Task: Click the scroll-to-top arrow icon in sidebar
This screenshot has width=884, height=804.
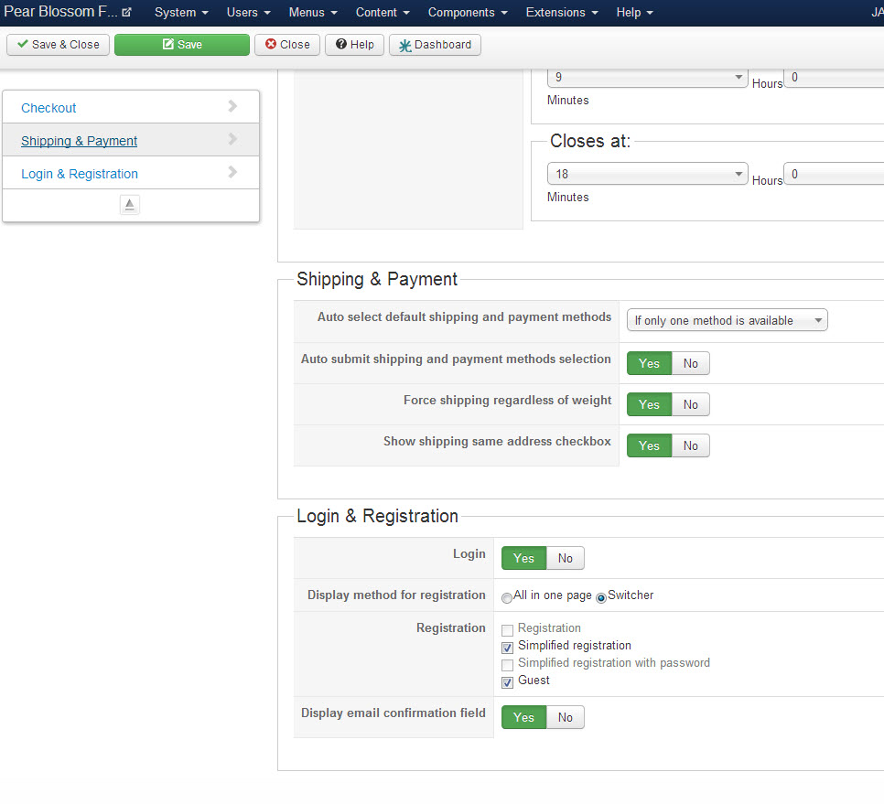Action: pyautogui.click(x=130, y=205)
